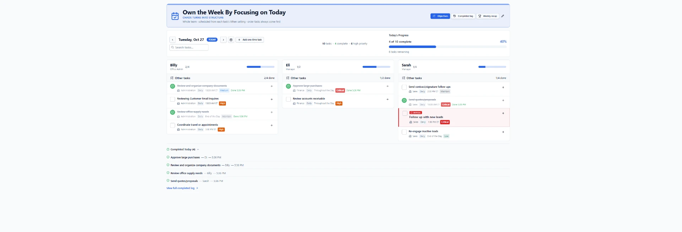Tick 'Review accounts receivable' checkbox
The image size is (682, 232).
[288, 99]
